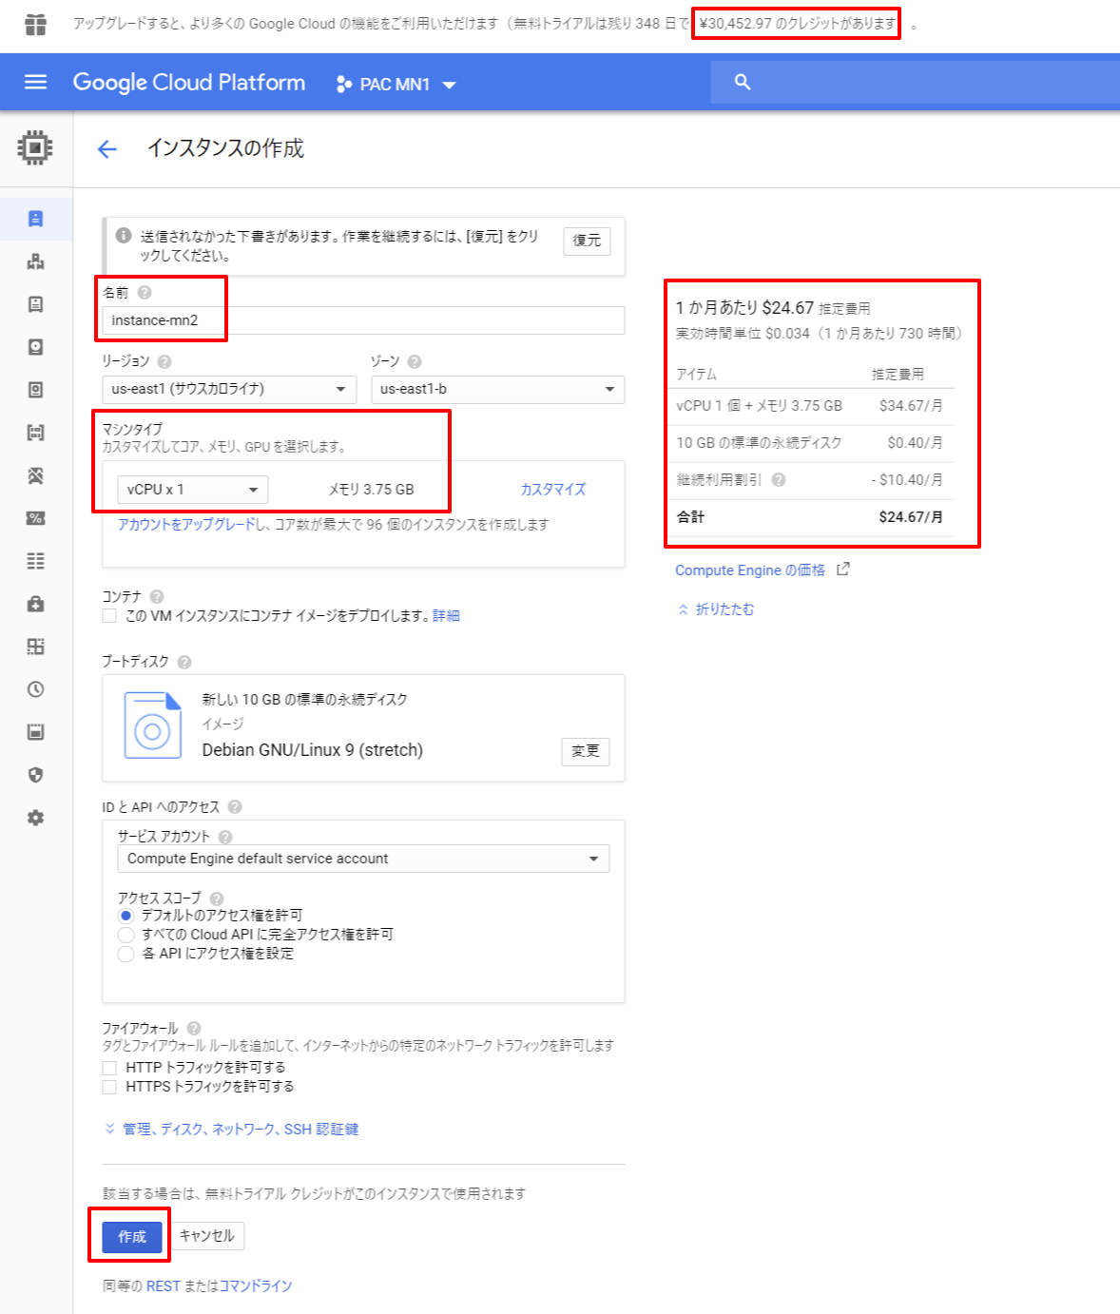
Task: Enable the HTTPS トラフィックを許可する checkbox
Action: 110,1087
